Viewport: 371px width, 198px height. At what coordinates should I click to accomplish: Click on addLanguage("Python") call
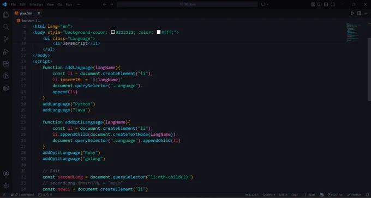point(69,104)
